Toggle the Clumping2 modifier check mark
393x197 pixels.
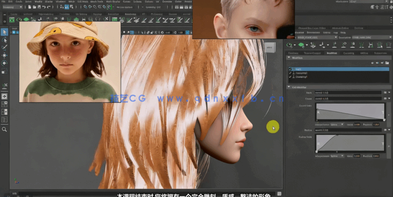290,73
